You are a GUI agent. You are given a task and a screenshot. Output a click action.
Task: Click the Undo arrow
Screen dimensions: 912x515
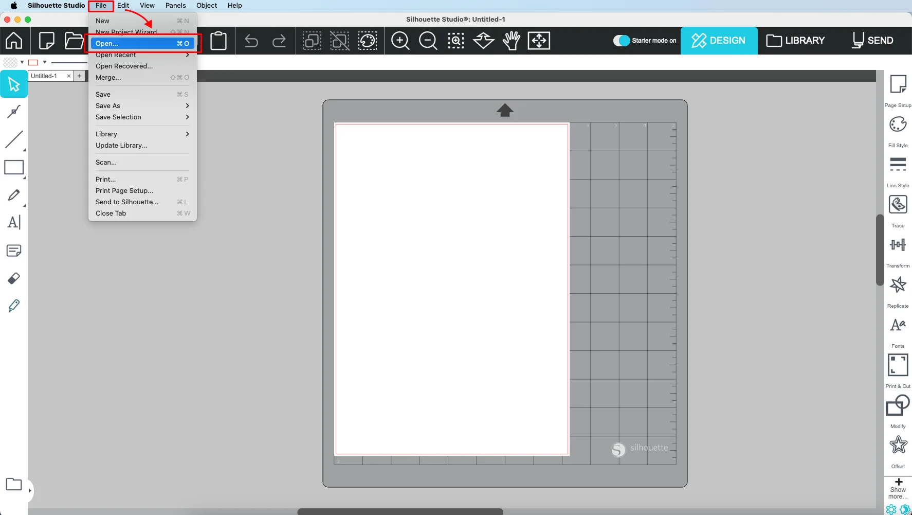coord(251,41)
